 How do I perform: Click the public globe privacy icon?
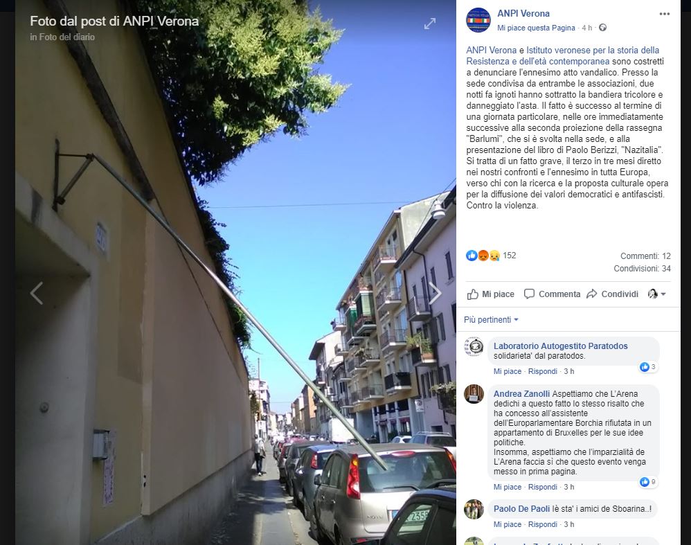(602, 28)
